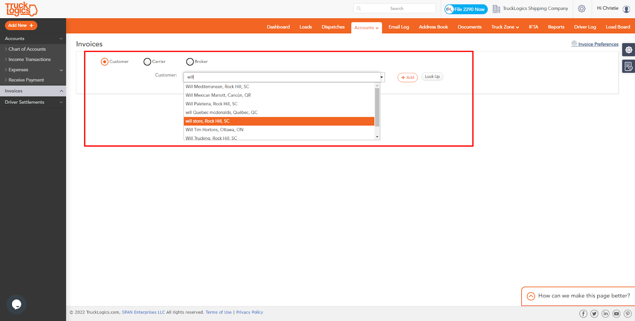The height and width of the screenshot is (321, 635).
Task: Click the customer list scrollbar down arrow
Action: click(377, 137)
